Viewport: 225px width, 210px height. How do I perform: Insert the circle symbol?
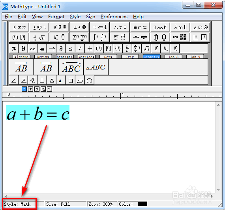(89, 81)
